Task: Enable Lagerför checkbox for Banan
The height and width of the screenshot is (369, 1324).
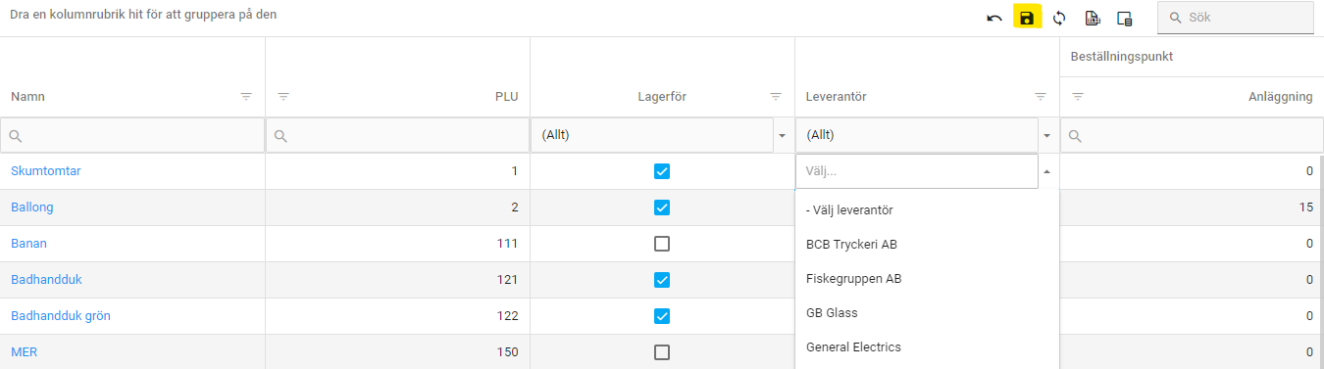Action: tap(662, 244)
